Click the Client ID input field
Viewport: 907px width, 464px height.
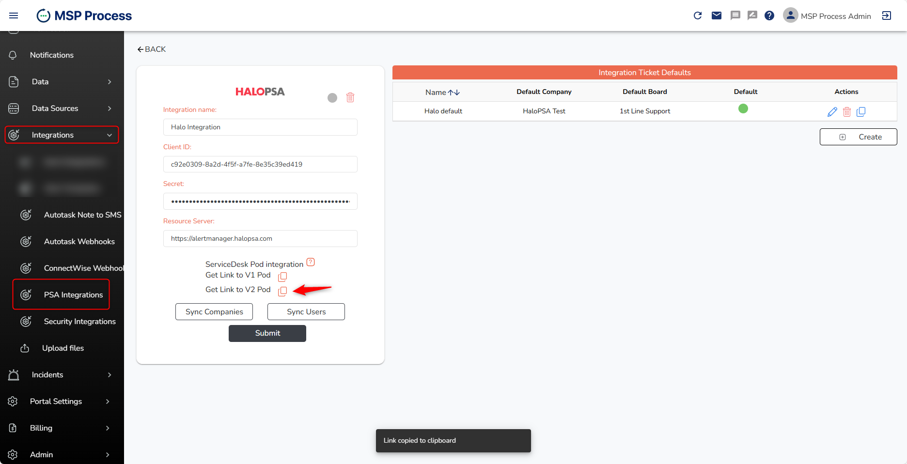click(260, 164)
